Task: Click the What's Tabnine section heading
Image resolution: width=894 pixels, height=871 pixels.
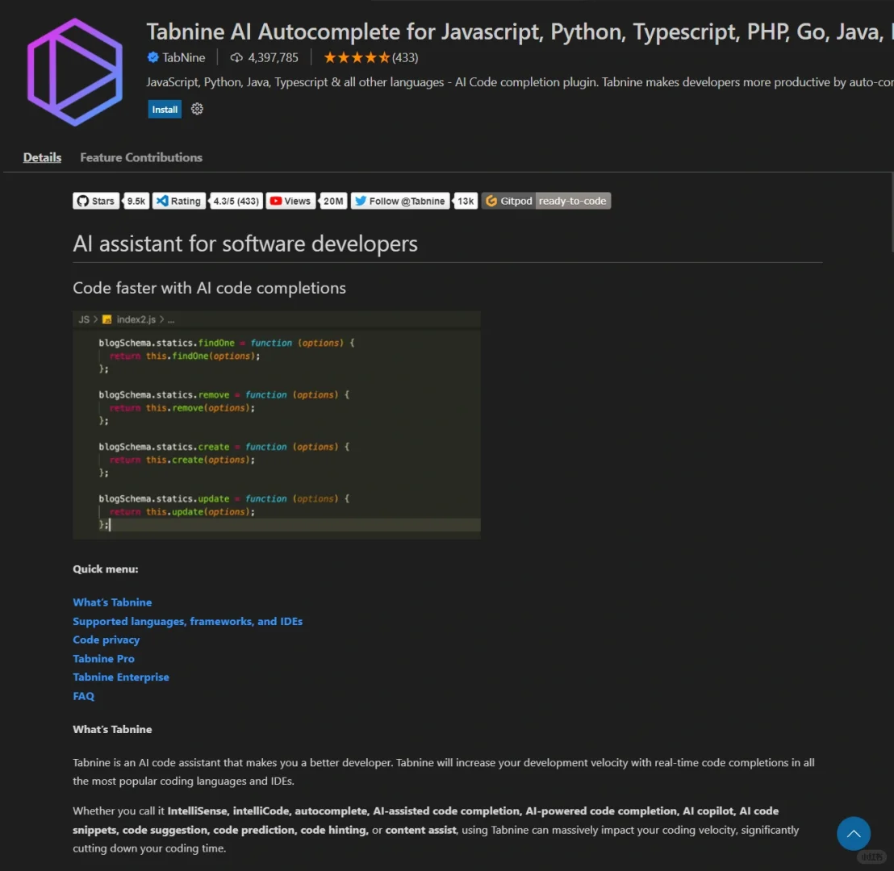Action: tap(112, 729)
